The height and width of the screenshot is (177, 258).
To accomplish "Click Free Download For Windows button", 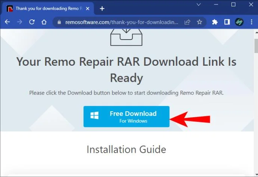I will click(x=126, y=117).
